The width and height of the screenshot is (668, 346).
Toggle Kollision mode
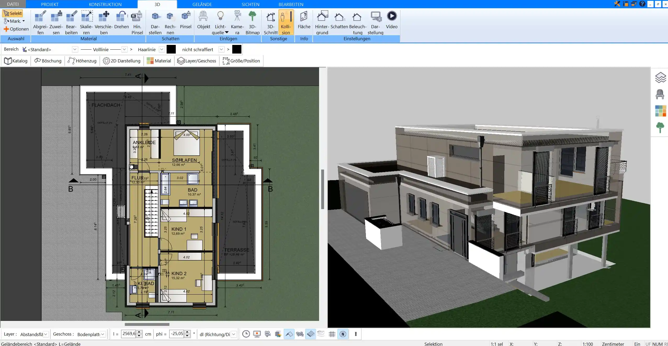[286, 22]
